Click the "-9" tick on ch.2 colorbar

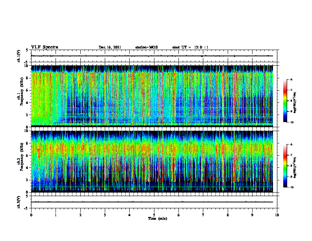(291, 176)
